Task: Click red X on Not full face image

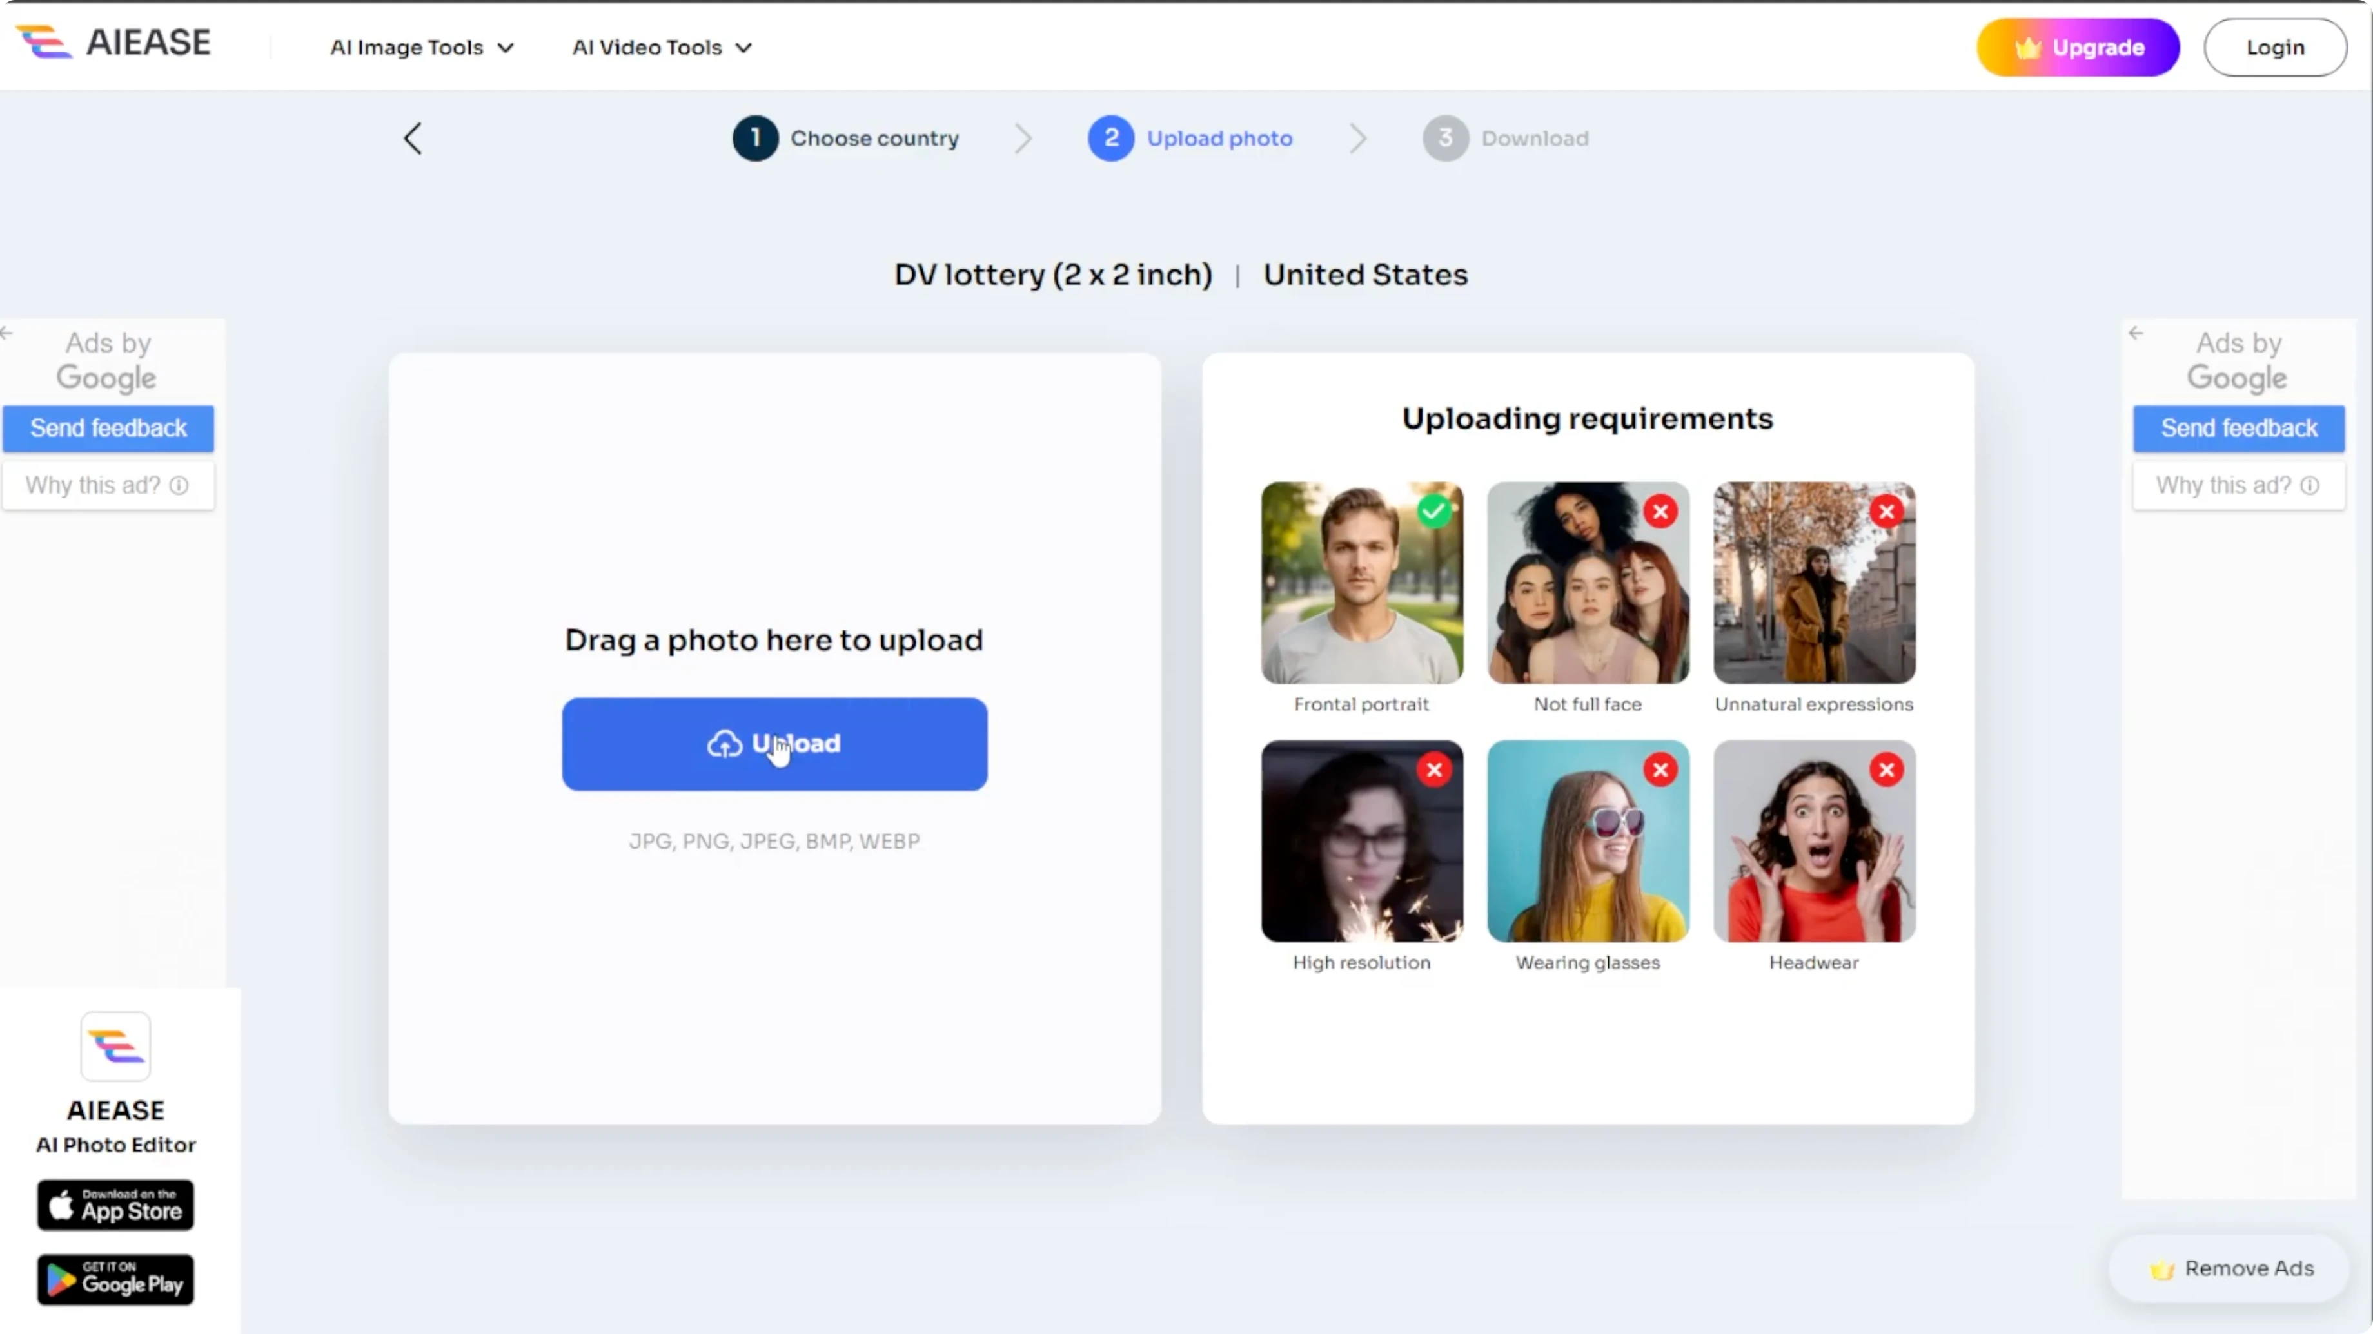Action: [x=1661, y=511]
